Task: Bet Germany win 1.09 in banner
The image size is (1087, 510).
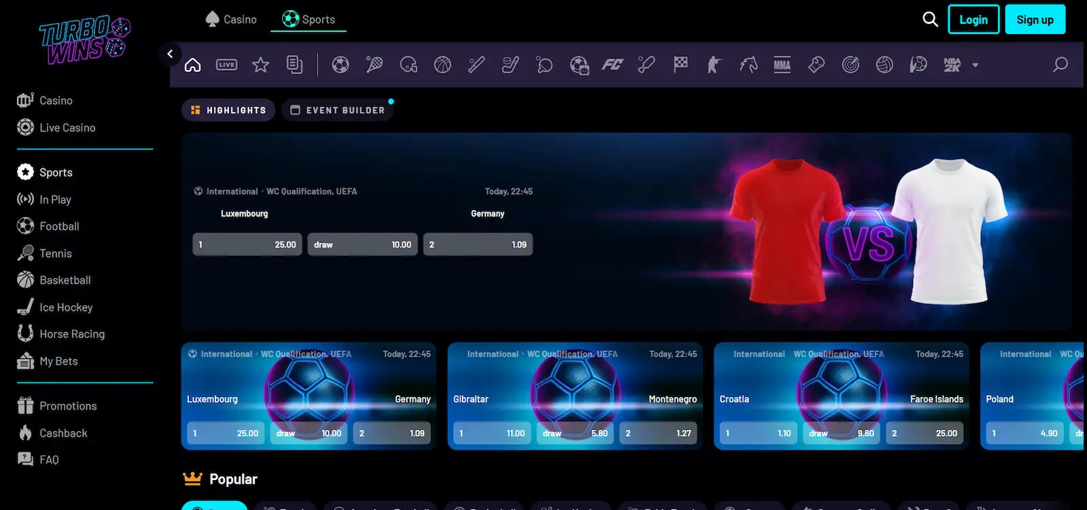Action: click(x=478, y=244)
